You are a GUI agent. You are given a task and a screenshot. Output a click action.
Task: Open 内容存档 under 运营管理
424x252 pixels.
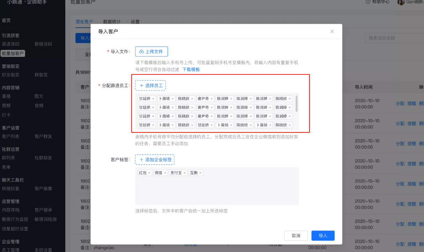11,210
